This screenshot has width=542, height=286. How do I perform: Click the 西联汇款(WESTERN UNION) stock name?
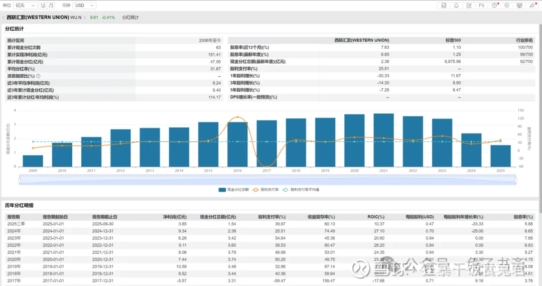[38, 18]
